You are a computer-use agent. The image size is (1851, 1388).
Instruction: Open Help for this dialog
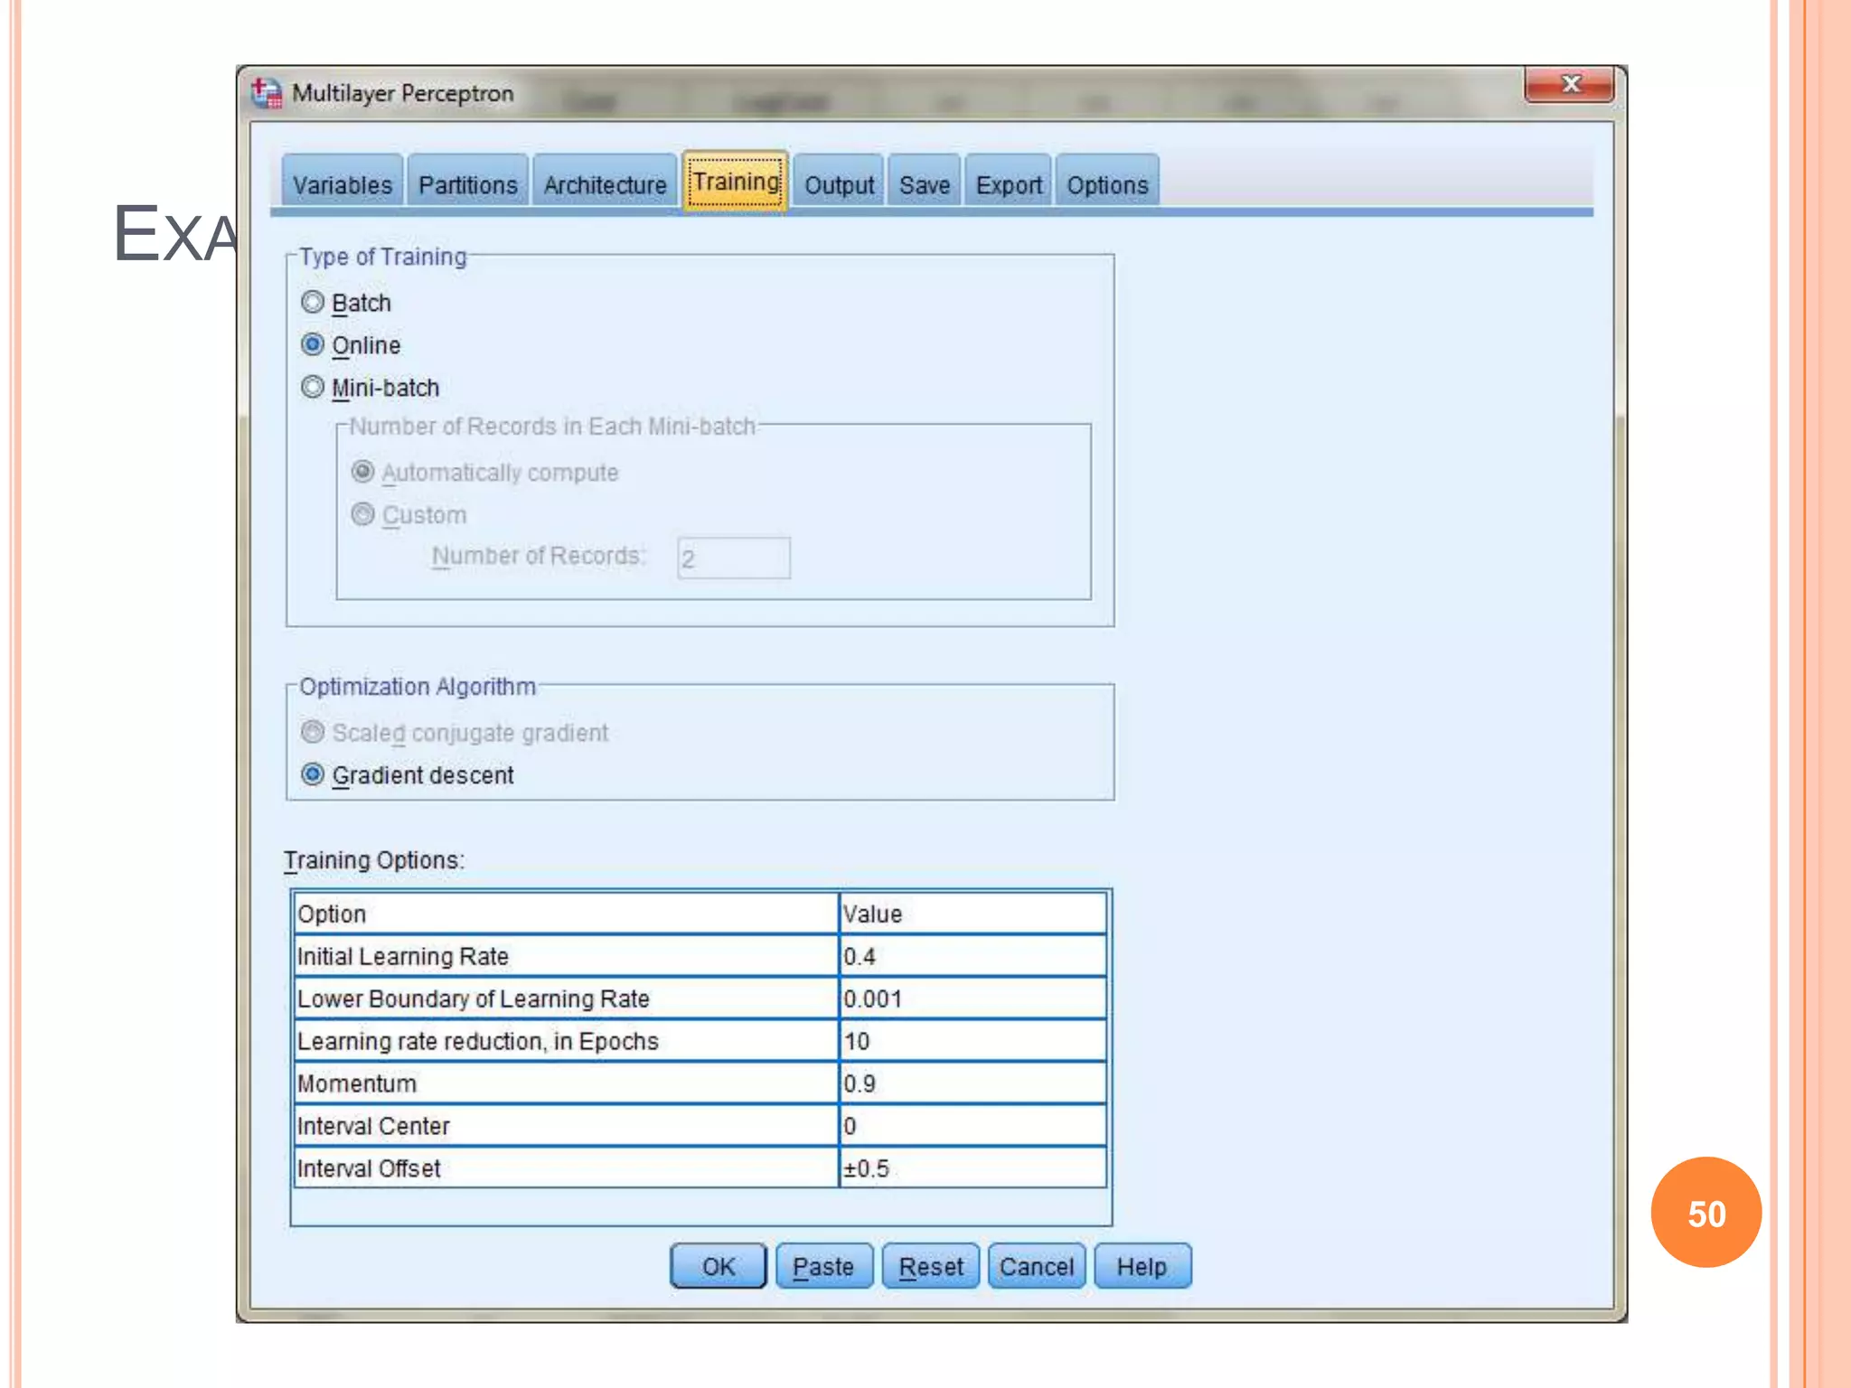(1142, 1266)
